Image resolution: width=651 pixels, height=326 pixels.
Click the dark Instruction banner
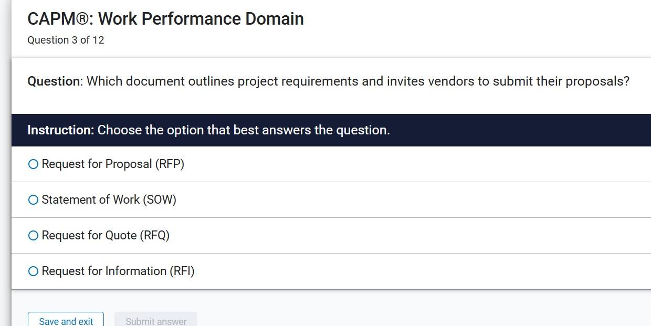pyautogui.click(x=325, y=130)
